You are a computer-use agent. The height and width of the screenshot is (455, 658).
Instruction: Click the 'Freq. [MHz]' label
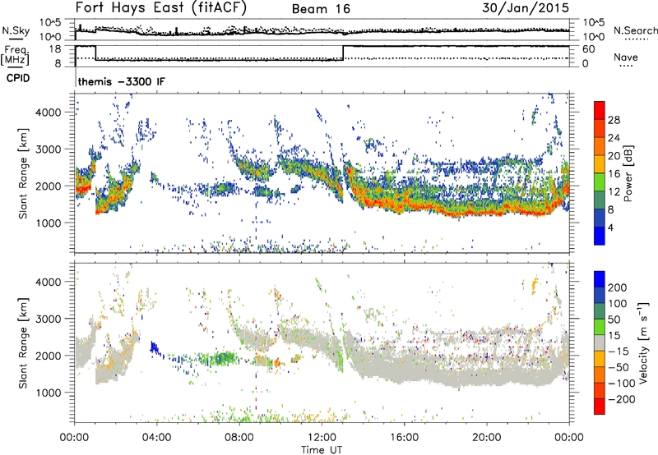click(15, 55)
